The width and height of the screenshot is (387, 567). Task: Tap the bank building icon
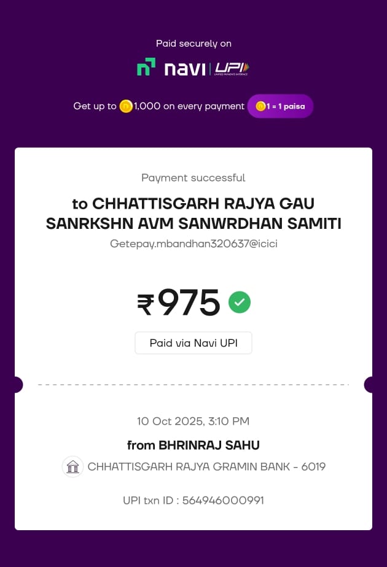(x=73, y=467)
